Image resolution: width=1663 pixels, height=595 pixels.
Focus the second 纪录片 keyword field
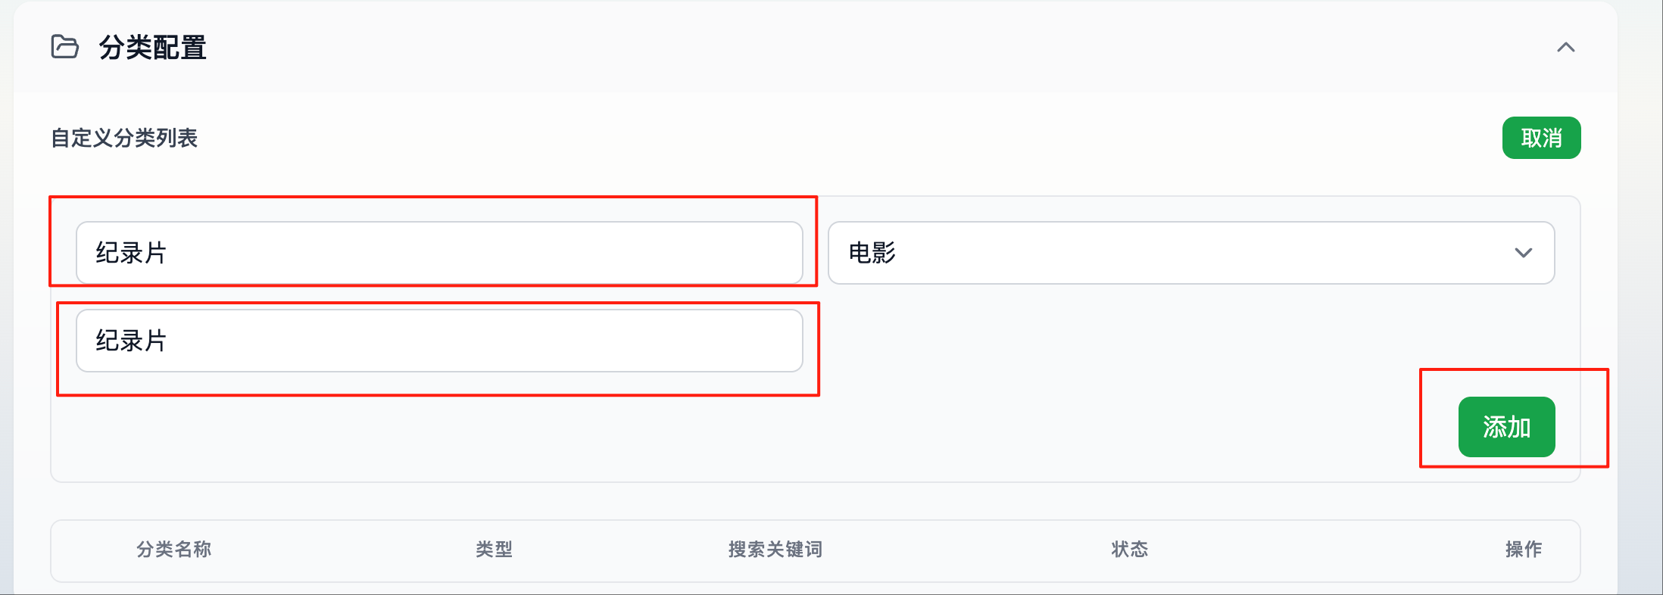pos(439,341)
